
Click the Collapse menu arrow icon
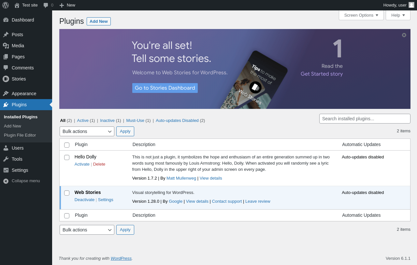[x=6, y=181]
